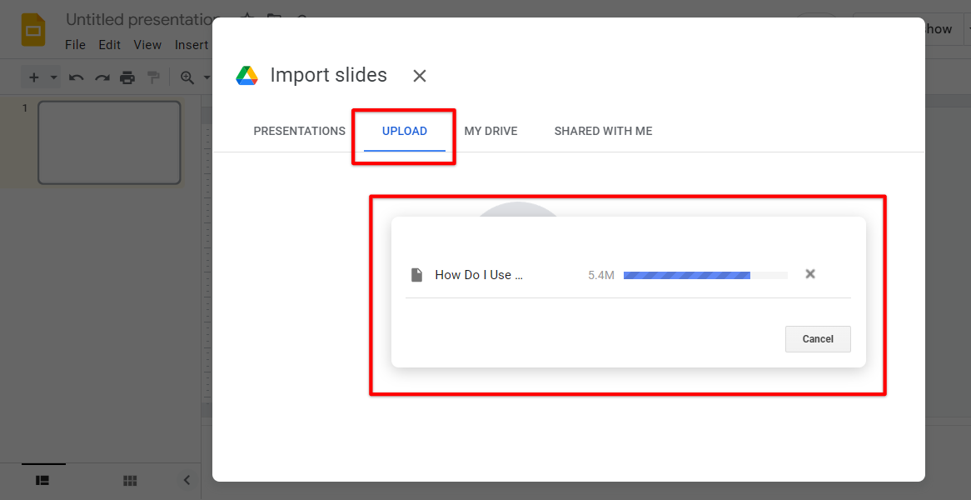
Task: Collapse the slide panel with the chevron
Action: click(186, 480)
